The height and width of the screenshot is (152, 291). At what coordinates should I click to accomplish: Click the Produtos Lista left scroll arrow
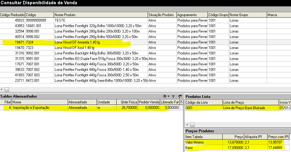[187, 125]
